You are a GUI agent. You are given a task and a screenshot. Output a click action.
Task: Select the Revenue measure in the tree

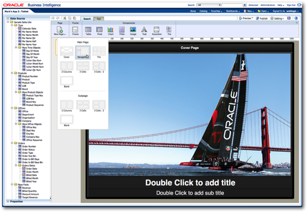coord(26,188)
